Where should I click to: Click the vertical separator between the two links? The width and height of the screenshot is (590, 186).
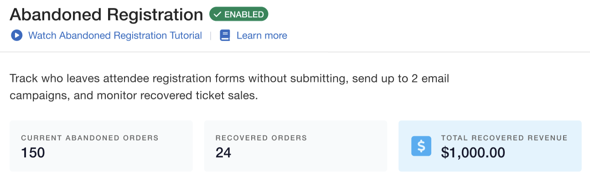(211, 36)
